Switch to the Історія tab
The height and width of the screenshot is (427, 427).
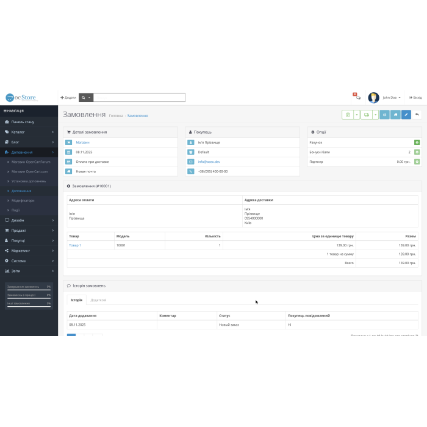tap(76, 300)
